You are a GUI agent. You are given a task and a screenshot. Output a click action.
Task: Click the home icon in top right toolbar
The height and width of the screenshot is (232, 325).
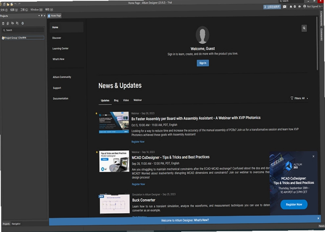click(291, 6)
